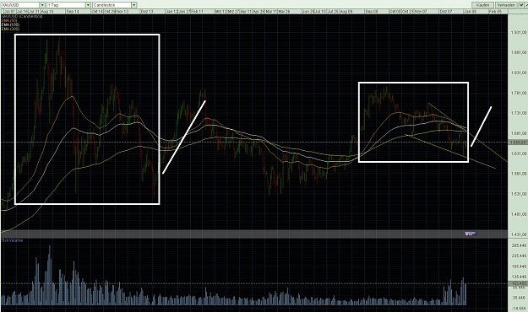Select the EMA (50) legend entry
This screenshot has height=312, width=528.
9,20
